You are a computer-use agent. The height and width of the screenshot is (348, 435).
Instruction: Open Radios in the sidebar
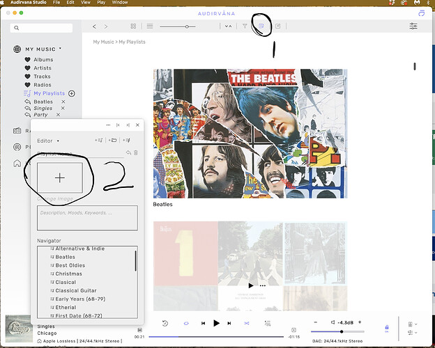click(x=43, y=85)
